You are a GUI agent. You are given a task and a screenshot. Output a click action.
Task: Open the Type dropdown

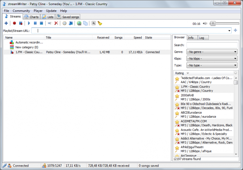click(212, 65)
